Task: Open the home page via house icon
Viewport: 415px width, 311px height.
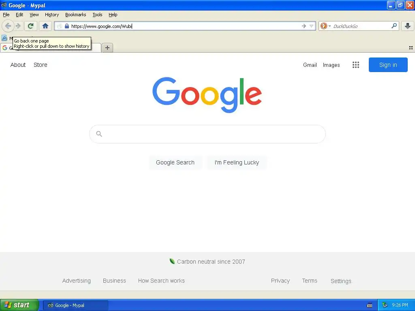Action: (45, 26)
